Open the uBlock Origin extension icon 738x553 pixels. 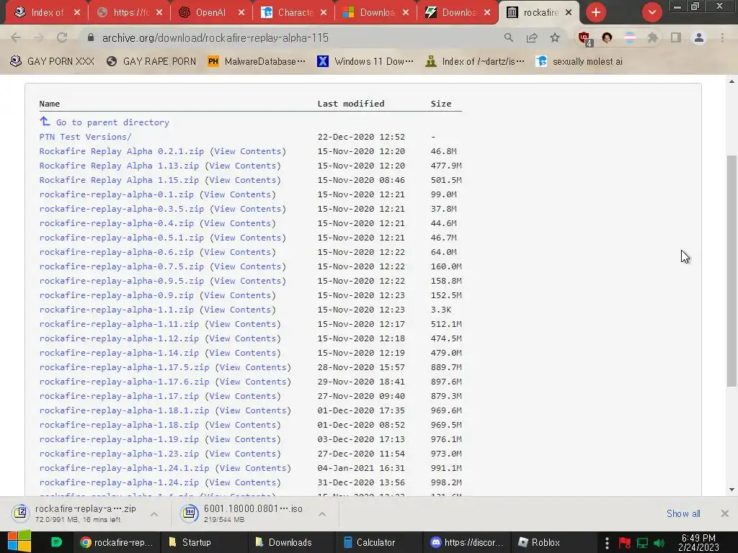[584, 38]
